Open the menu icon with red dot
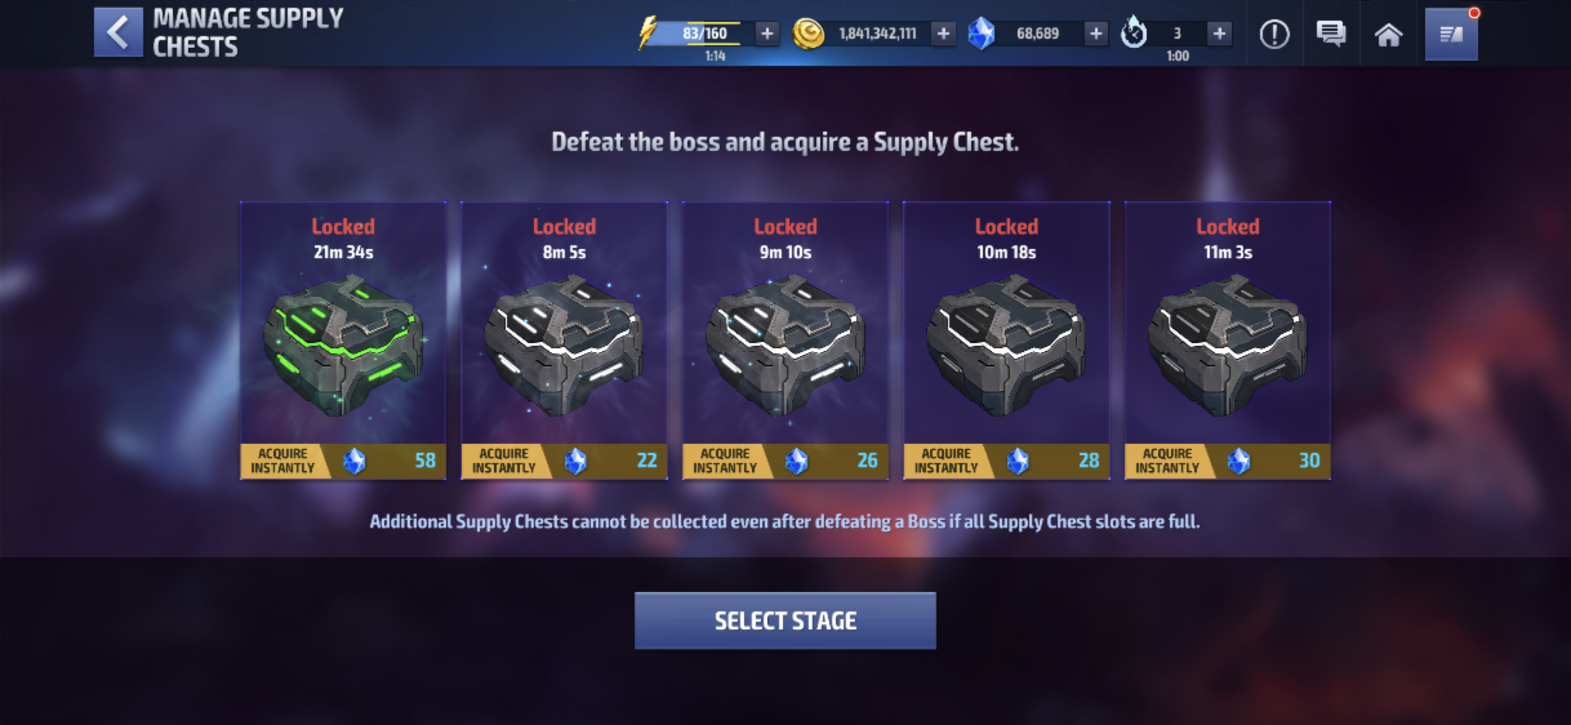 (1451, 35)
